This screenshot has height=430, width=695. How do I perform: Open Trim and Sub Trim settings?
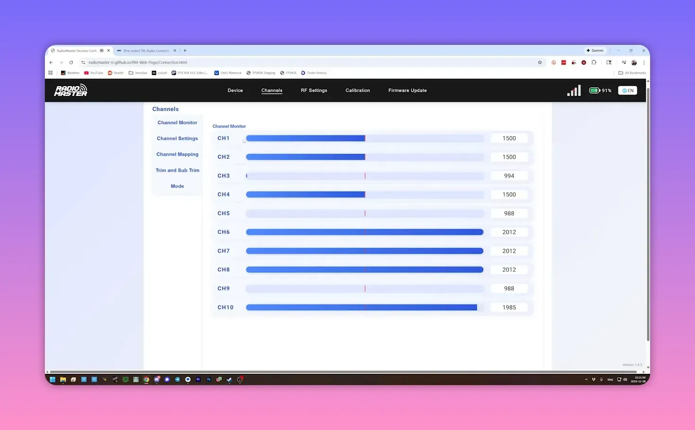pos(177,170)
